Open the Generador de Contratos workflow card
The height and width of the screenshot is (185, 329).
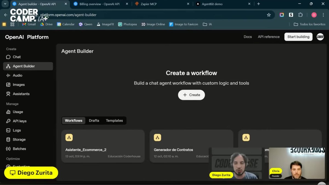tap(191, 146)
